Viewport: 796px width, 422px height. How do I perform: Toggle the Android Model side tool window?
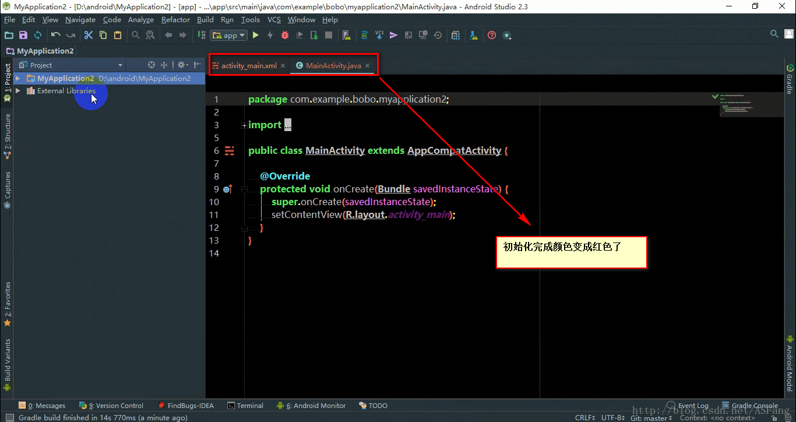[x=790, y=363]
